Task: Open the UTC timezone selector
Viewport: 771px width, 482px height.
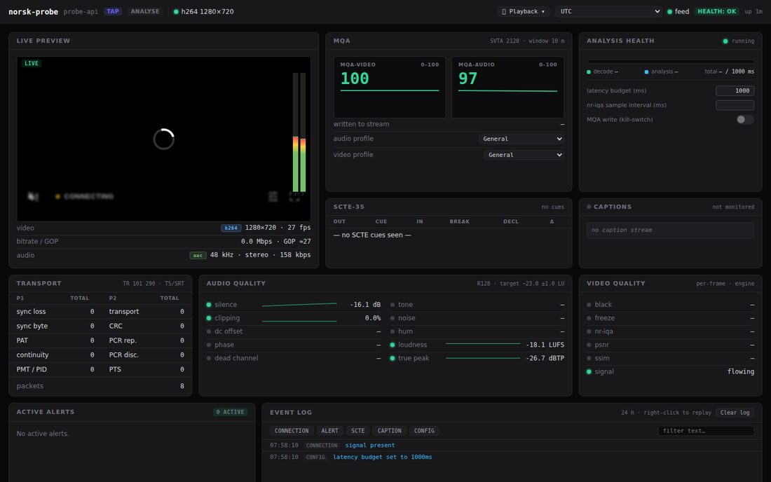Action: click(x=608, y=11)
